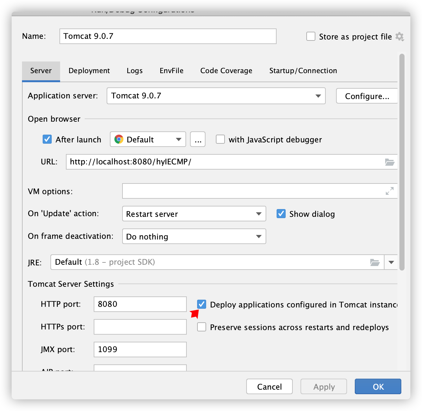Enable Store as project file checkbox
Viewport: 422px width, 411px height.
click(x=311, y=36)
